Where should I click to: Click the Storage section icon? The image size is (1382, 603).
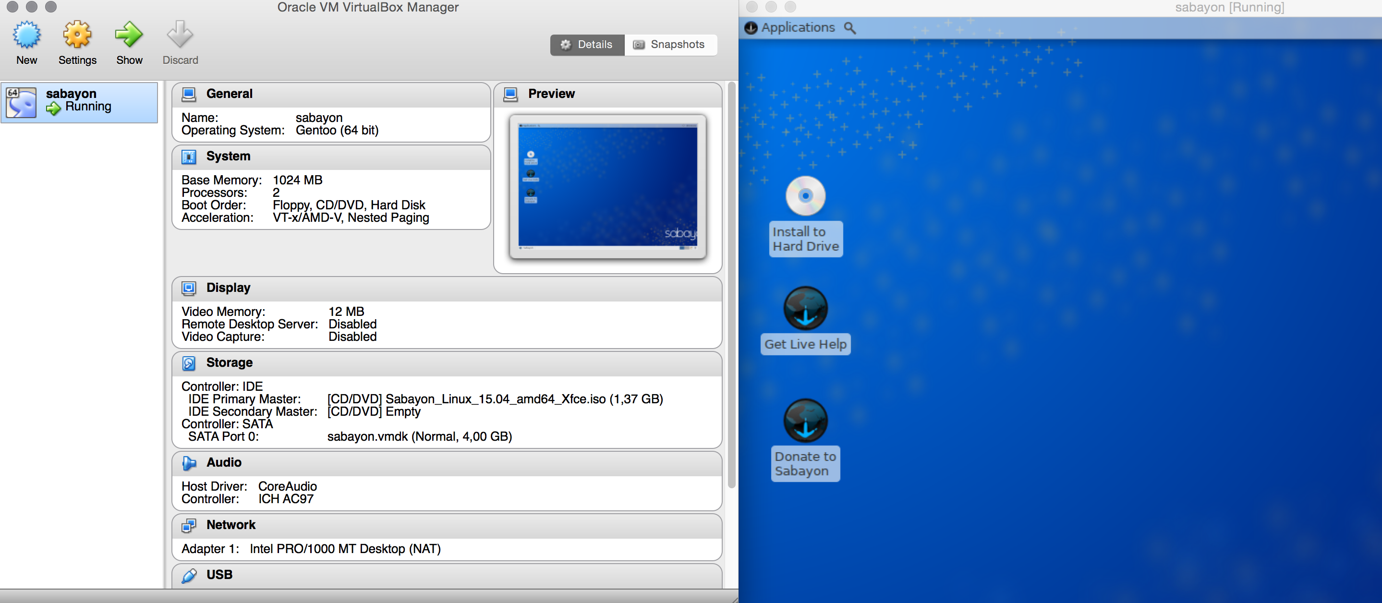[x=189, y=363]
